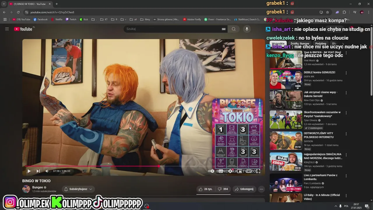This screenshot has width=373, height=210.
Task: Open the on-screen keyboard icon in search
Action: (224, 29)
